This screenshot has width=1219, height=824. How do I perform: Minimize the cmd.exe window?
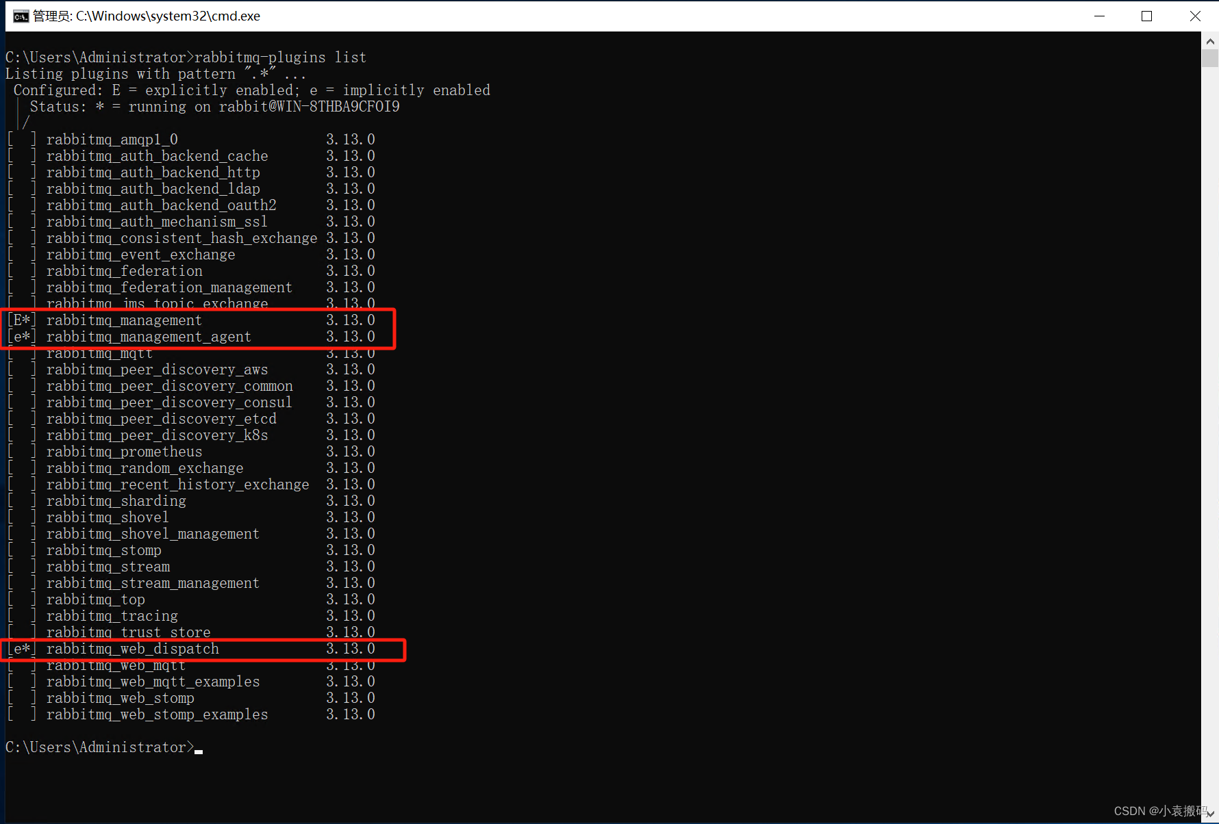coord(1100,16)
